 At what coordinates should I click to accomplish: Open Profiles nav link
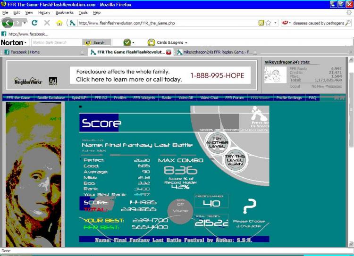(x=120, y=98)
